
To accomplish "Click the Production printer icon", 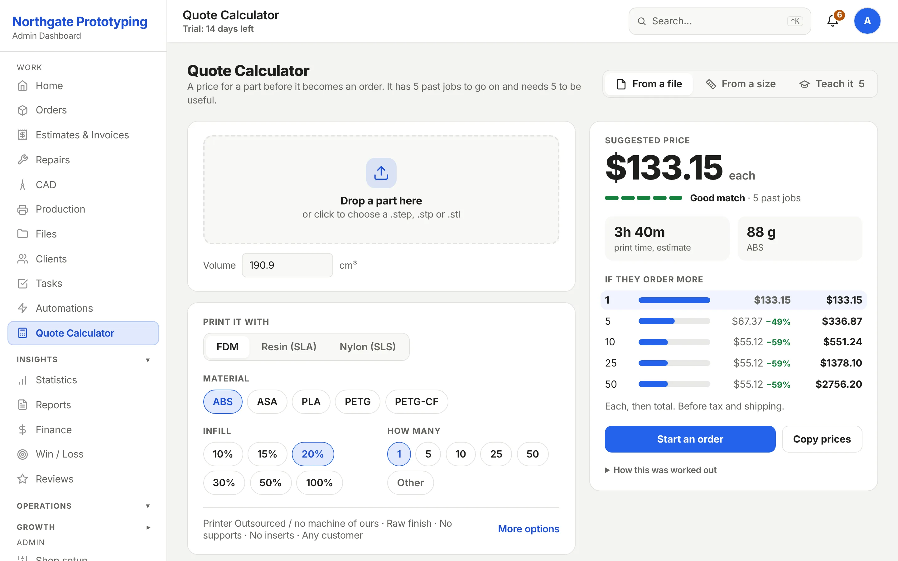I will click(x=23, y=209).
